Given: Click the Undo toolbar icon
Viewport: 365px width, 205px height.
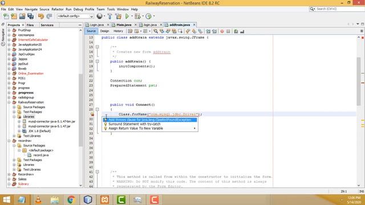Looking at the screenshot, I should click(41, 17).
